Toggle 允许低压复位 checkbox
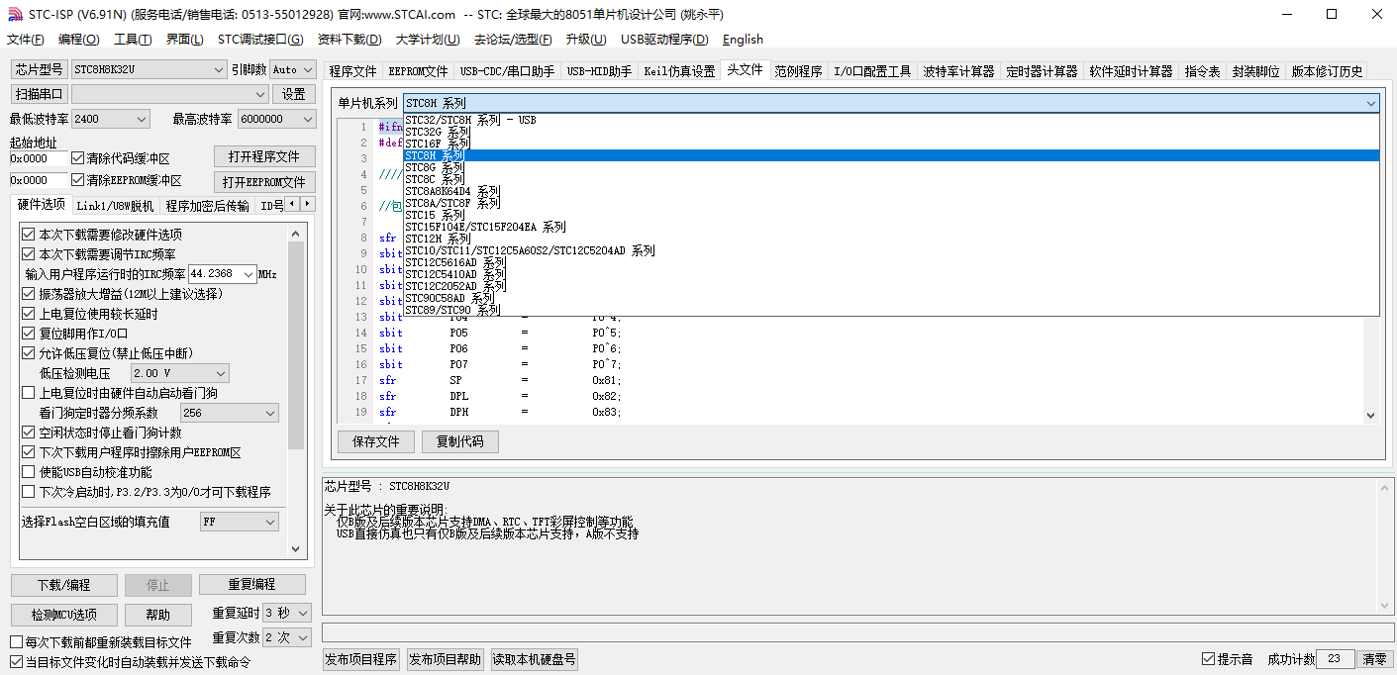Viewport: 1397px width, 675px height. [x=29, y=353]
